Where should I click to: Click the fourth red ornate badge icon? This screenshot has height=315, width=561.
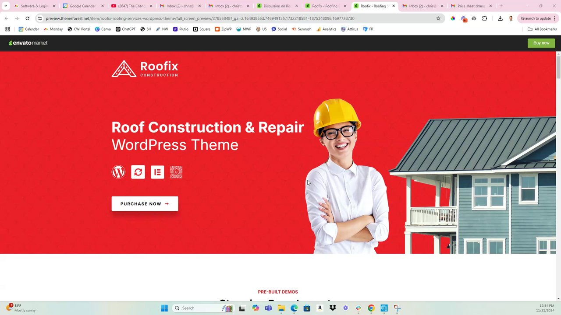tap(176, 172)
